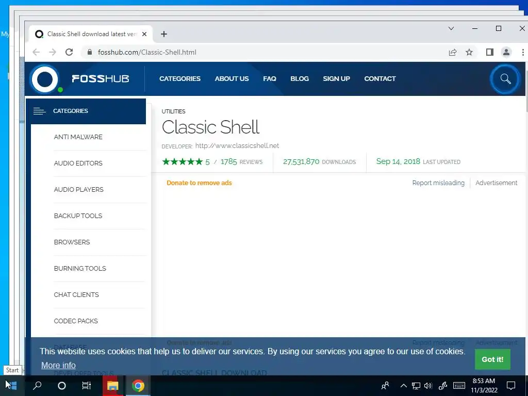The image size is (528, 396).
Task: Click Report misleading link
Action: click(438, 183)
